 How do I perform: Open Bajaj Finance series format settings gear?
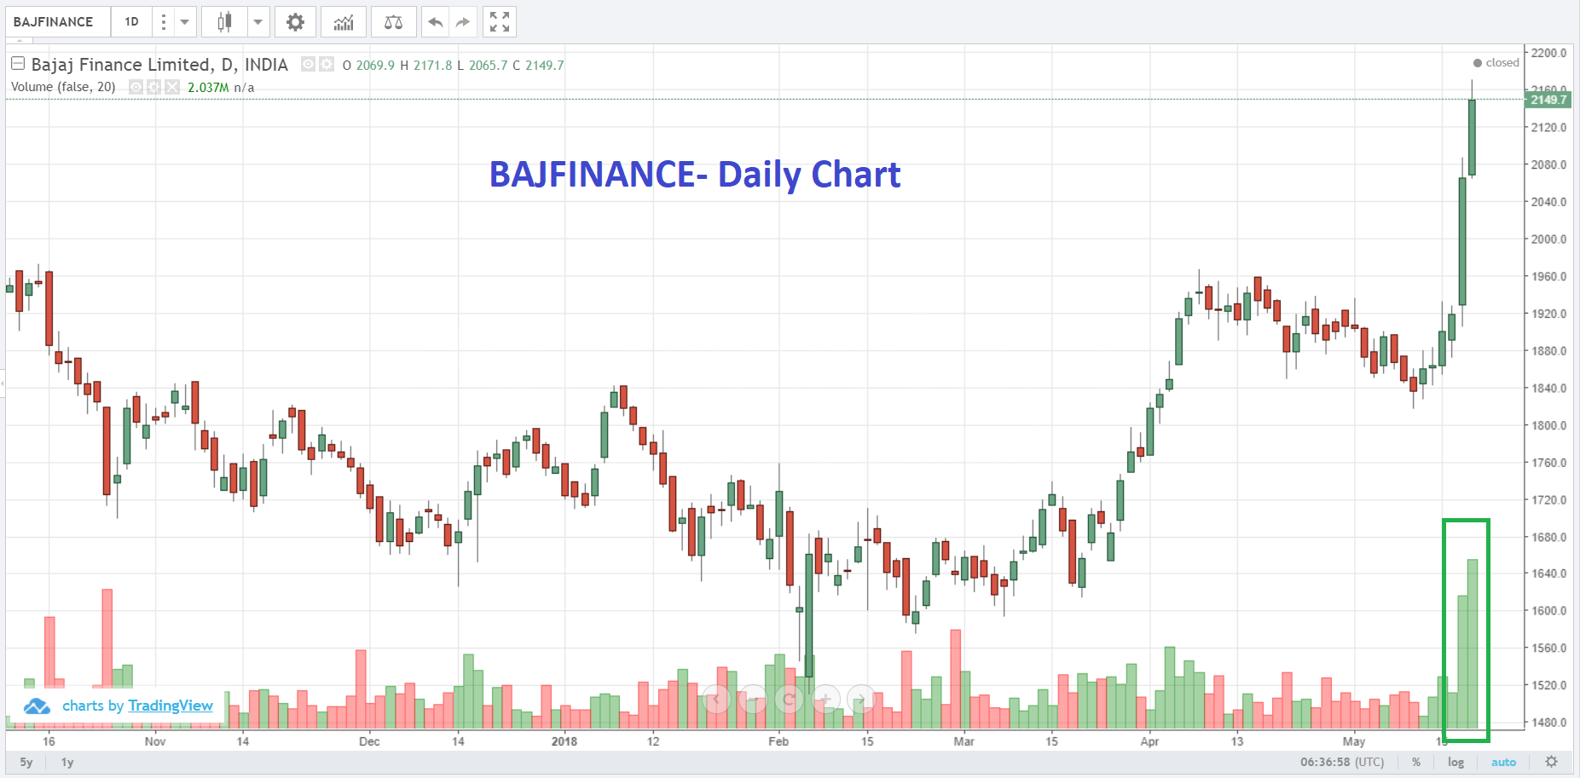coord(327,64)
